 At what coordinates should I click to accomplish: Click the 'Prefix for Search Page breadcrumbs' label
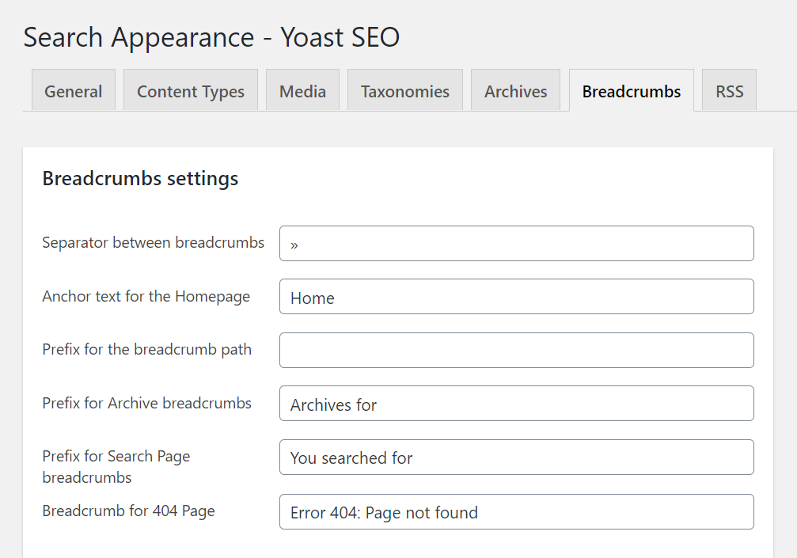tap(116, 466)
